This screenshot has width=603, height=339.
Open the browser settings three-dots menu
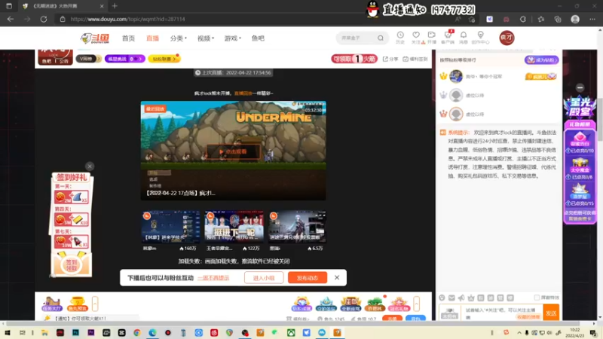pos(592,19)
